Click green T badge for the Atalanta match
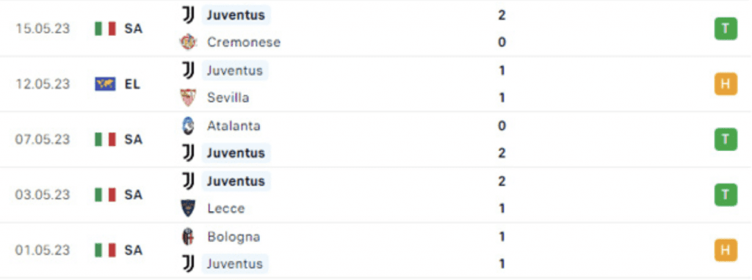This screenshot has height=280, width=752. pyautogui.click(x=726, y=140)
